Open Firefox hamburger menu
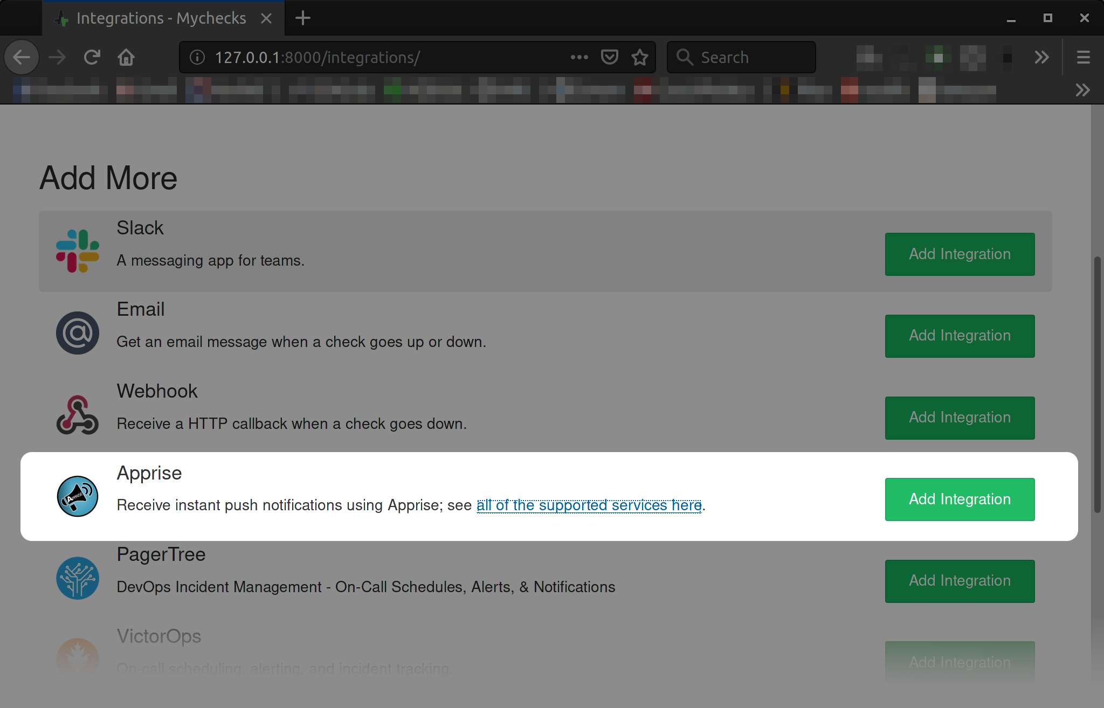Viewport: 1104px width, 708px height. pyautogui.click(x=1084, y=57)
